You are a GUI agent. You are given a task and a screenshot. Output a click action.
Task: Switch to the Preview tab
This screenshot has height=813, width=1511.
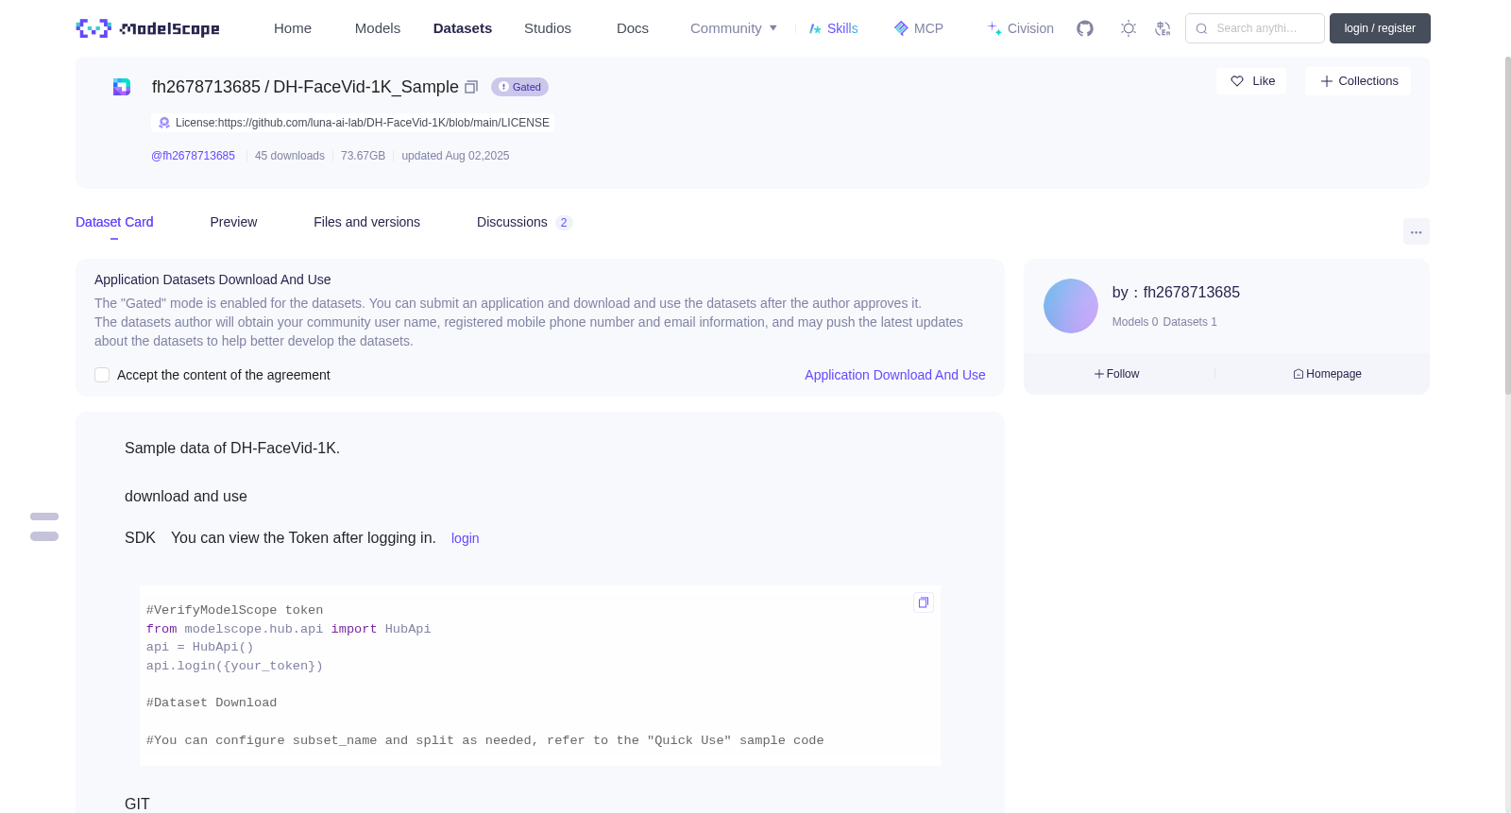tap(233, 222)
